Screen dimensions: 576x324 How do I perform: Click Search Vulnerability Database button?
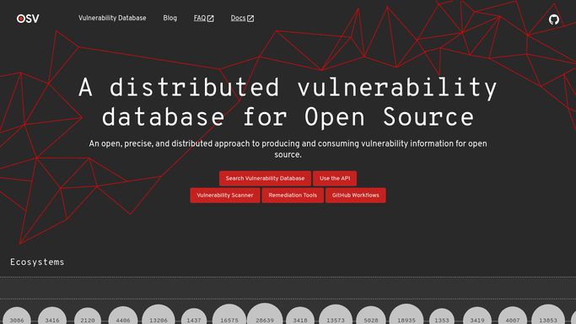point(265,178)
